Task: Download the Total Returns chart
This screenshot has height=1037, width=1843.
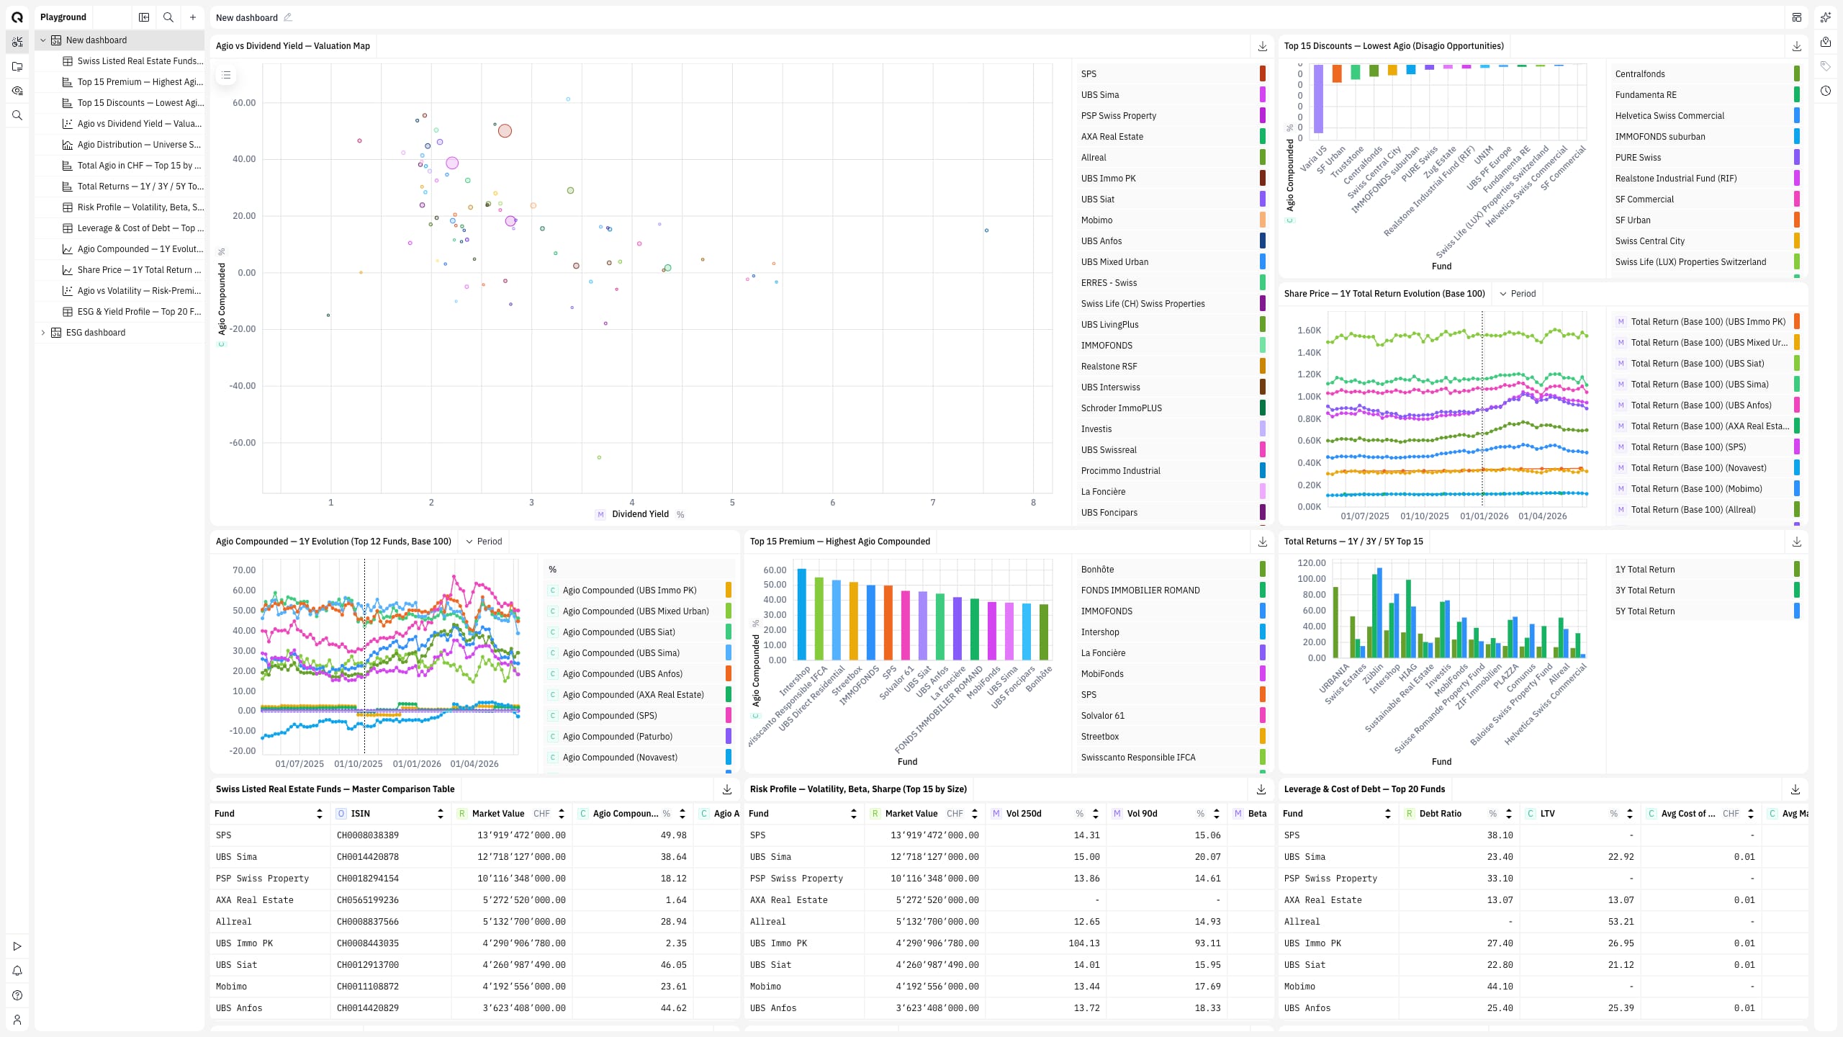Action: click(x=1796, y=542)
